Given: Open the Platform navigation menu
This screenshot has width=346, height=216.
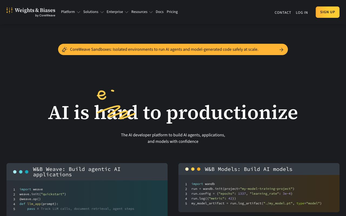Looking at the screenshot, I should [x=68, y=12].
